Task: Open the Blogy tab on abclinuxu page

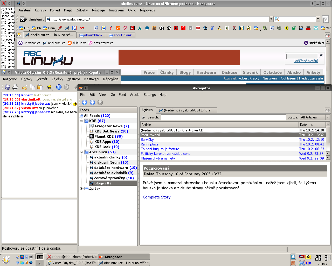Action: pyautogui.click(x=185, y=72)
